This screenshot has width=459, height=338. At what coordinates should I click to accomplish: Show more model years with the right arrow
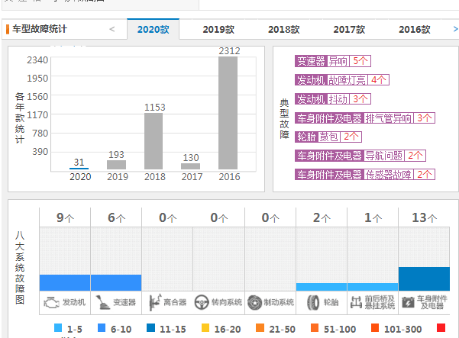pyautogui.click(x=446, y=29)
